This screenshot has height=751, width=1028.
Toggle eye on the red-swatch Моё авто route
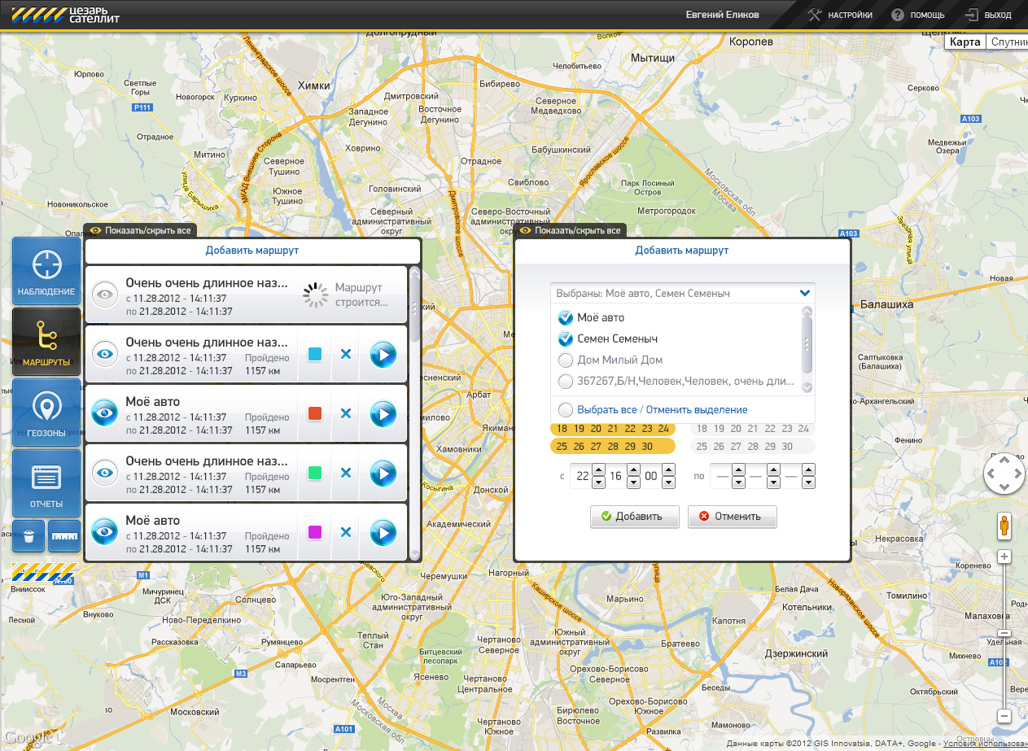[x=104, y=413]
